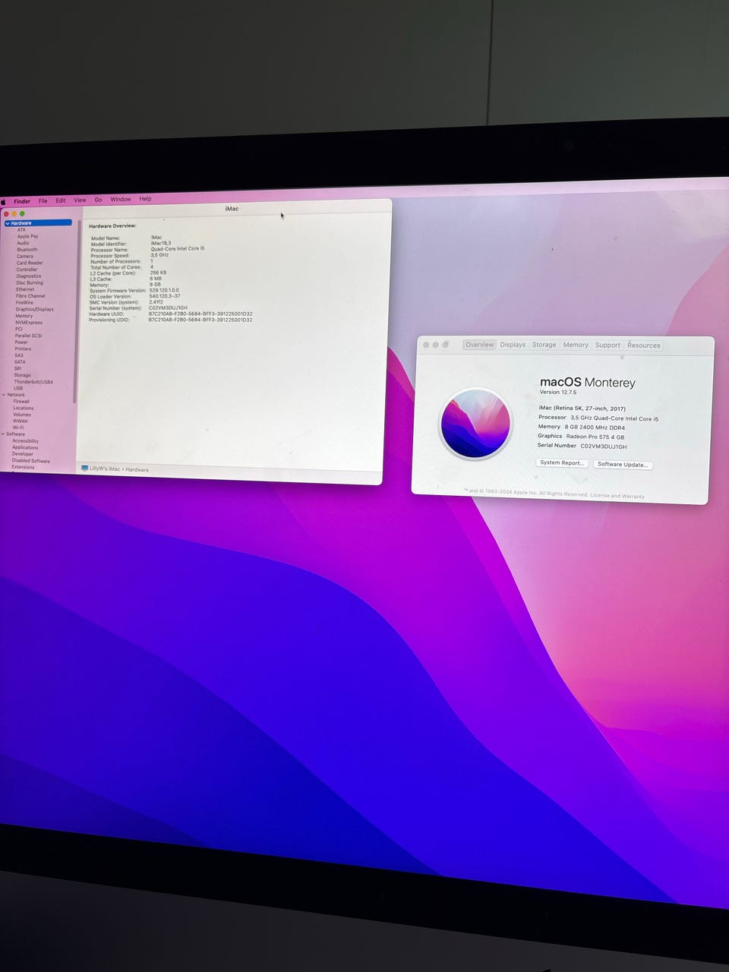The width and height of the screenshot is (729, 972).
Task: Click the Software Update button
Action: pyautogui.click(x=623, y=464)
